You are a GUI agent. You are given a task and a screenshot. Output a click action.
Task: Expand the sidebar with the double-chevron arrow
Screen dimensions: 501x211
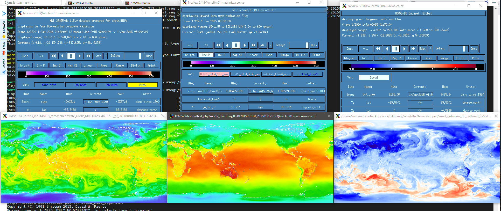click(x=4, y=13)
